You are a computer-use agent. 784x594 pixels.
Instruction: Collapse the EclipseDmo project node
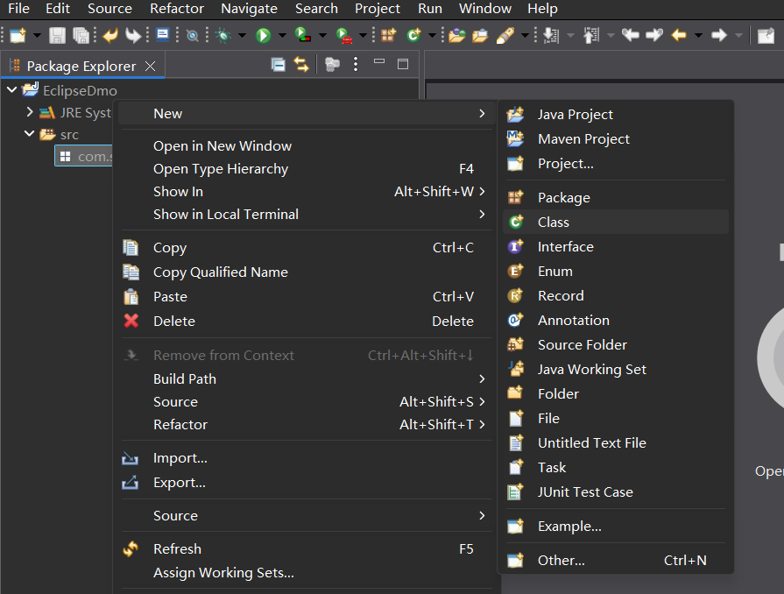coord(12,90)
